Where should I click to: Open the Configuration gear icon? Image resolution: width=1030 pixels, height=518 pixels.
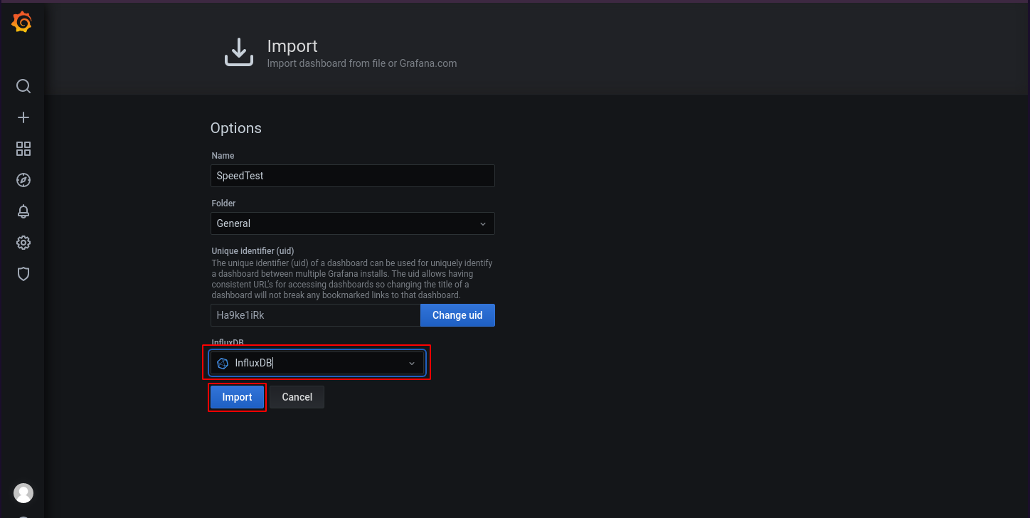point(23,243)
